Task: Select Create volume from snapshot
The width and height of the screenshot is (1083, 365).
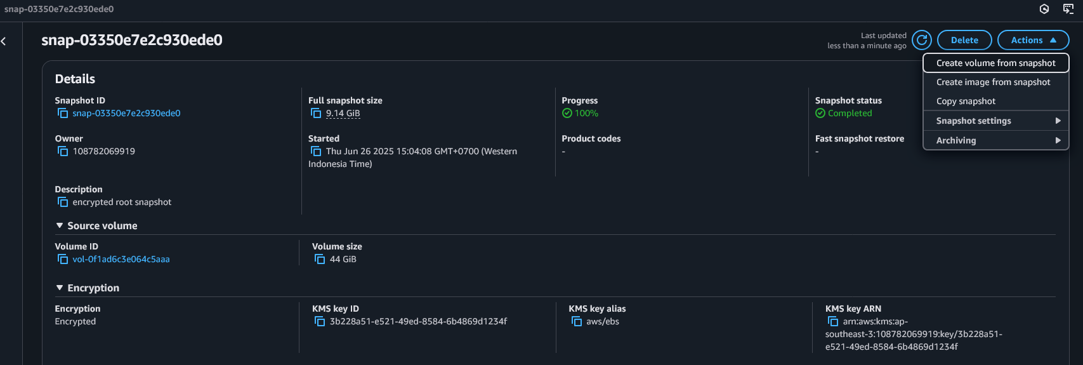Action: pos(996,63)
